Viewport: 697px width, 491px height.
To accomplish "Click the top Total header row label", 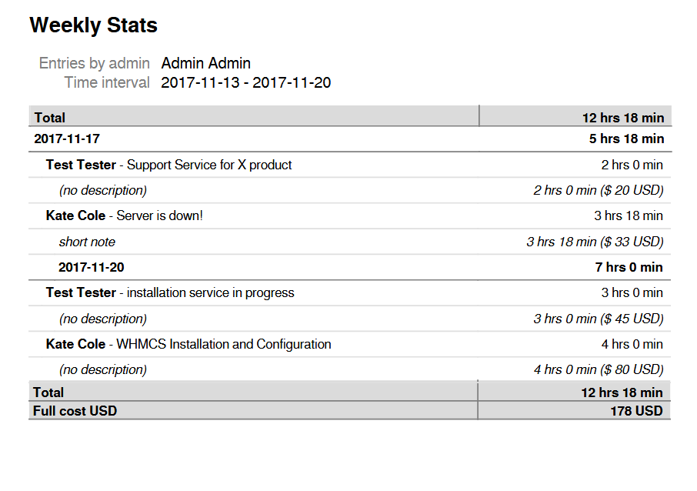I will pos(50,118).
